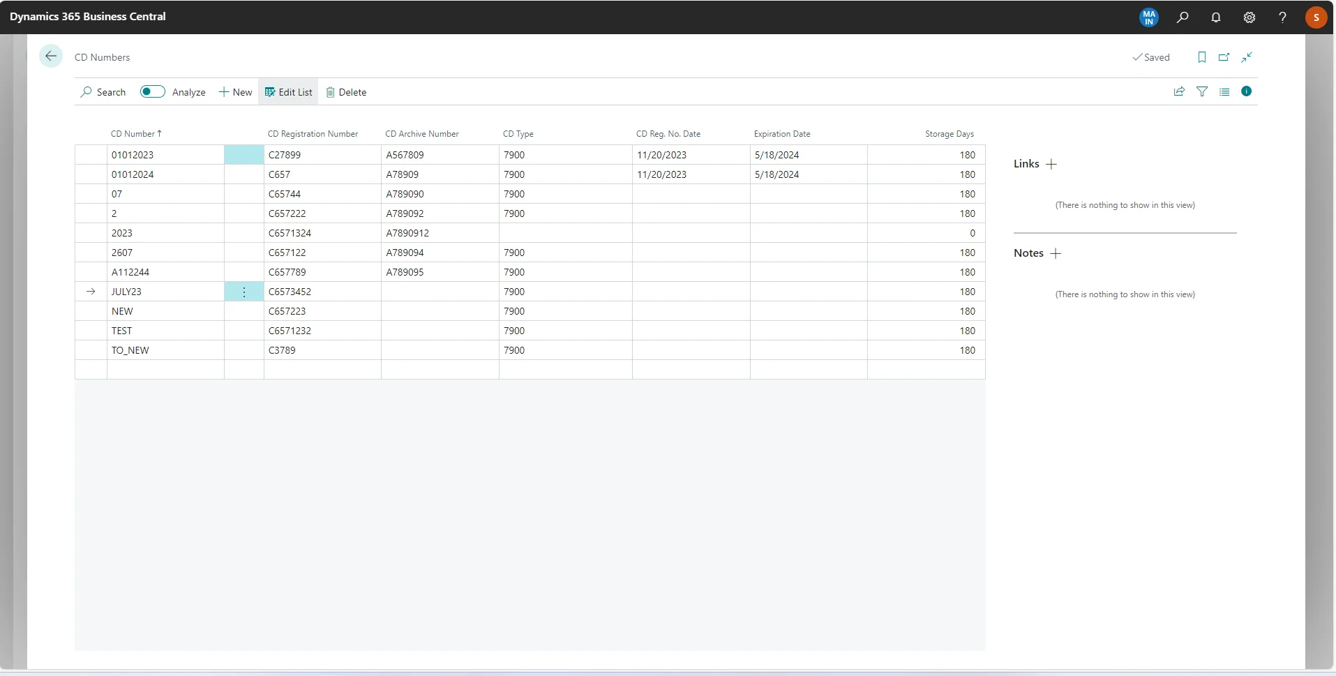Sort by CD Number column header

click(133, 134)
